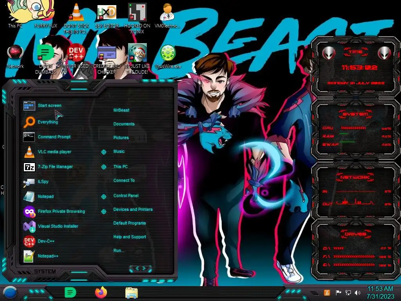Click the left alien head on widget
The height and width of the screenshot is (301, 401).
(329, 53)
